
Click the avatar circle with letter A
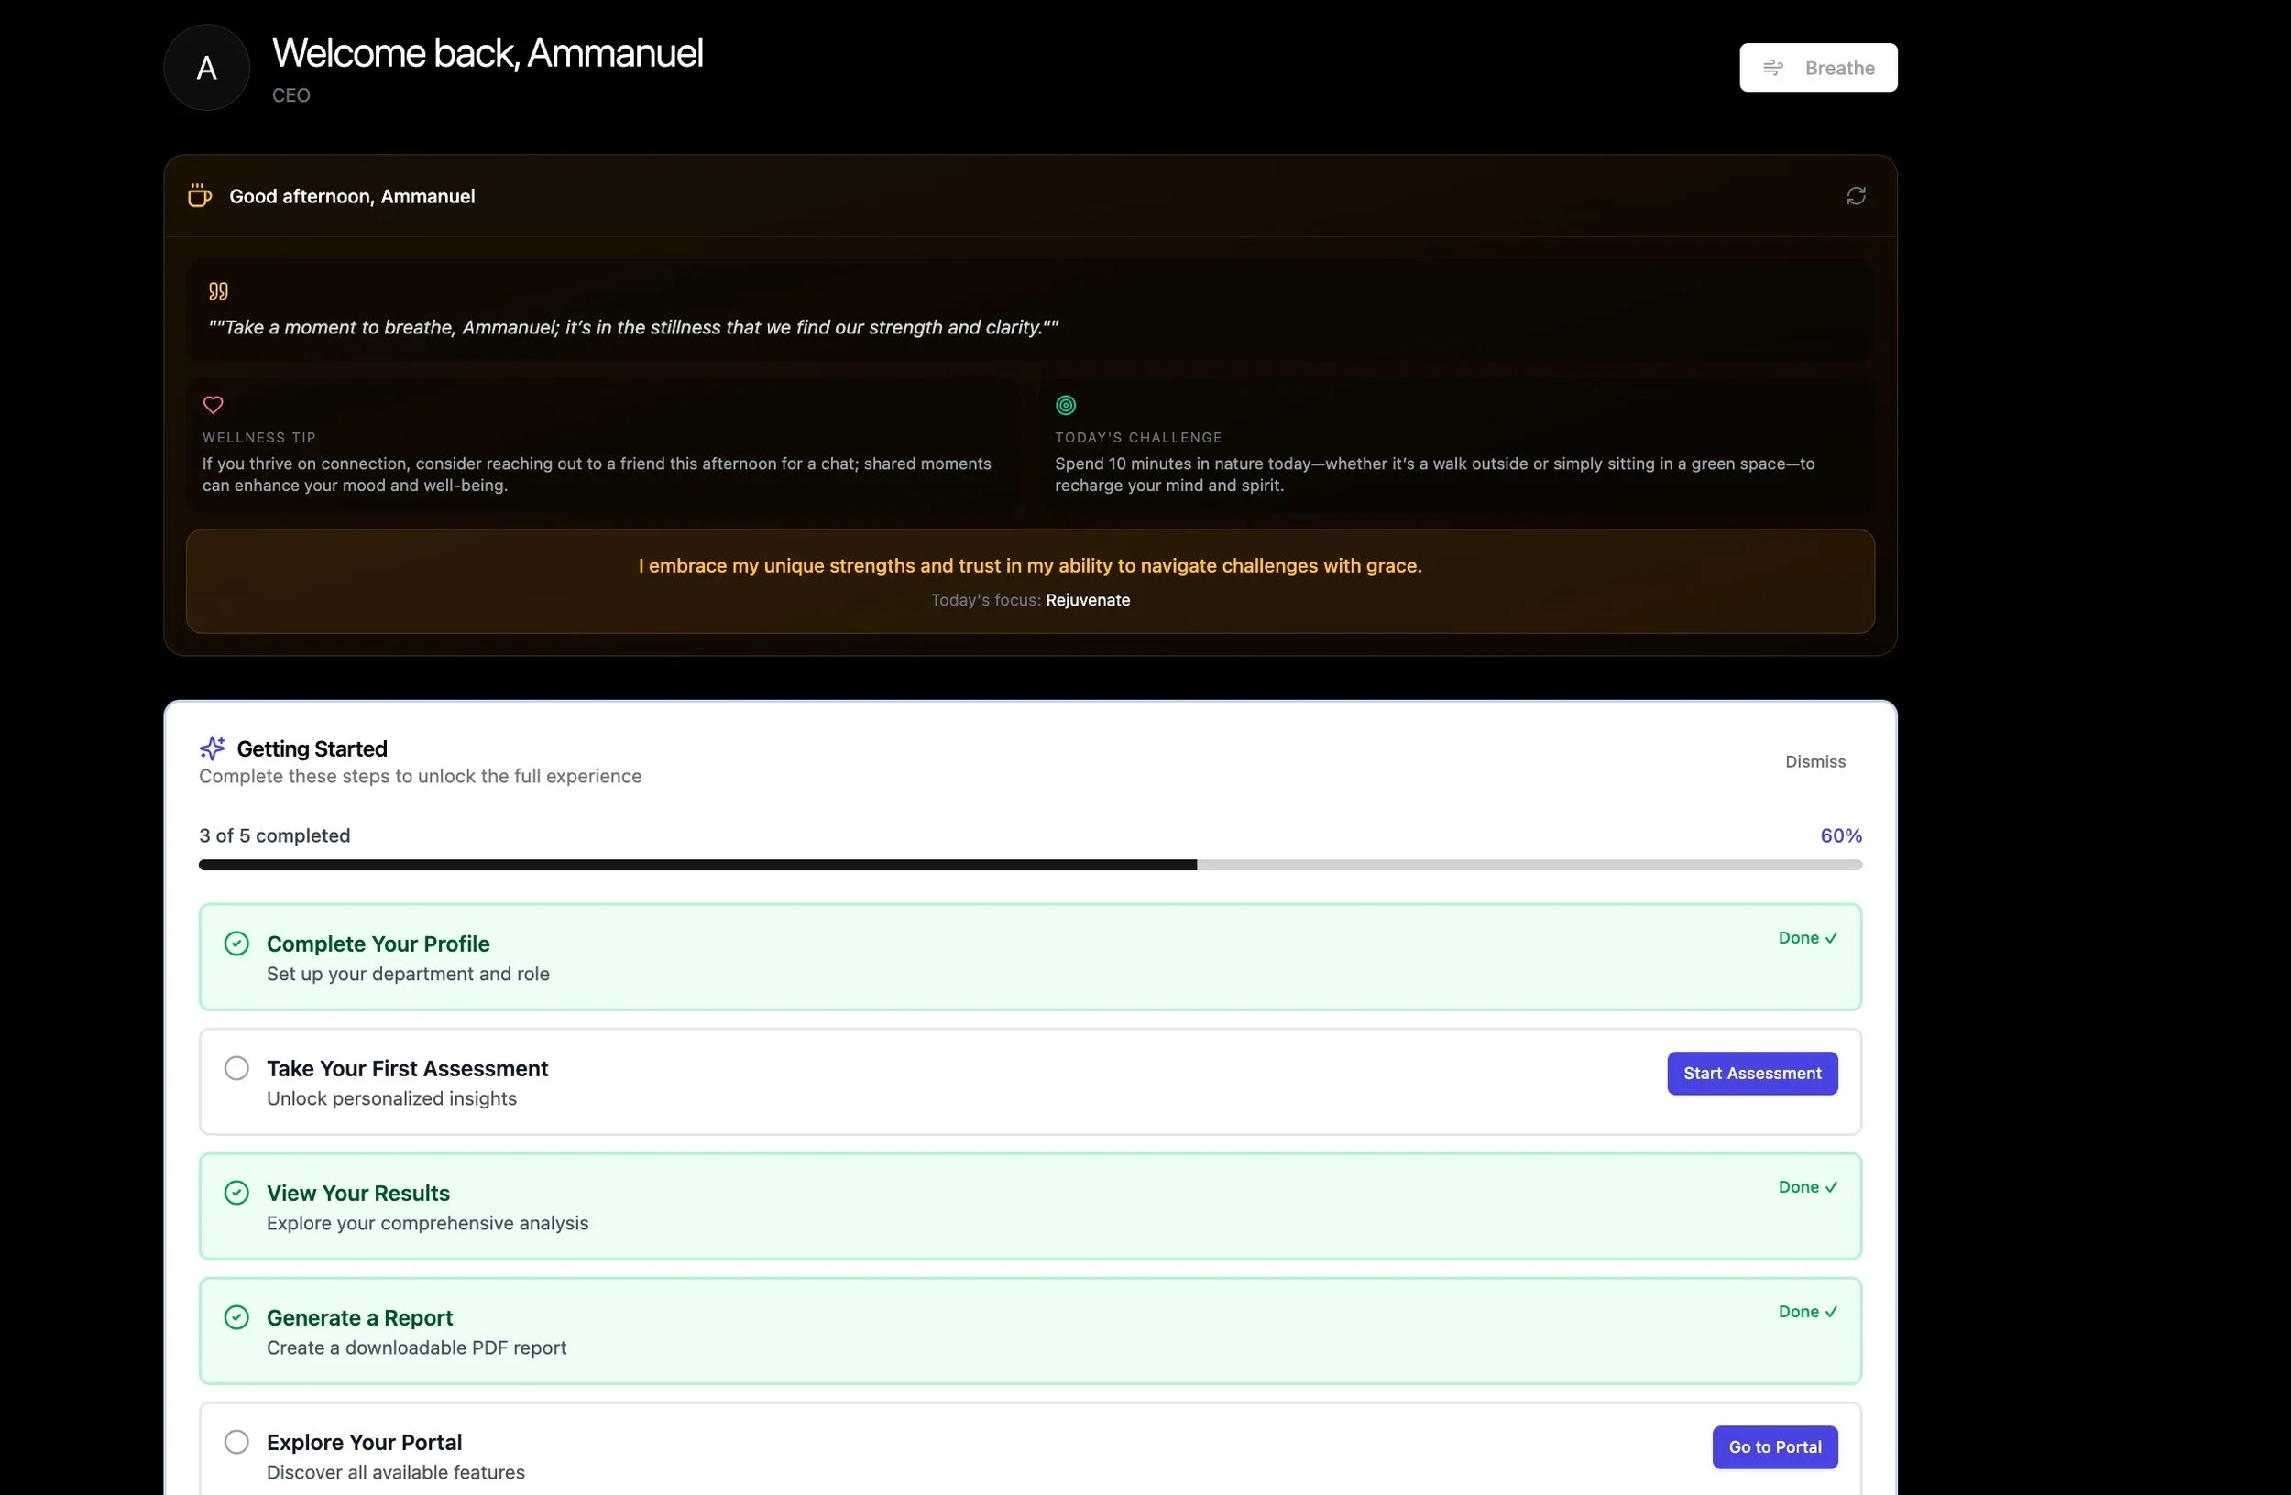point(206,68)
